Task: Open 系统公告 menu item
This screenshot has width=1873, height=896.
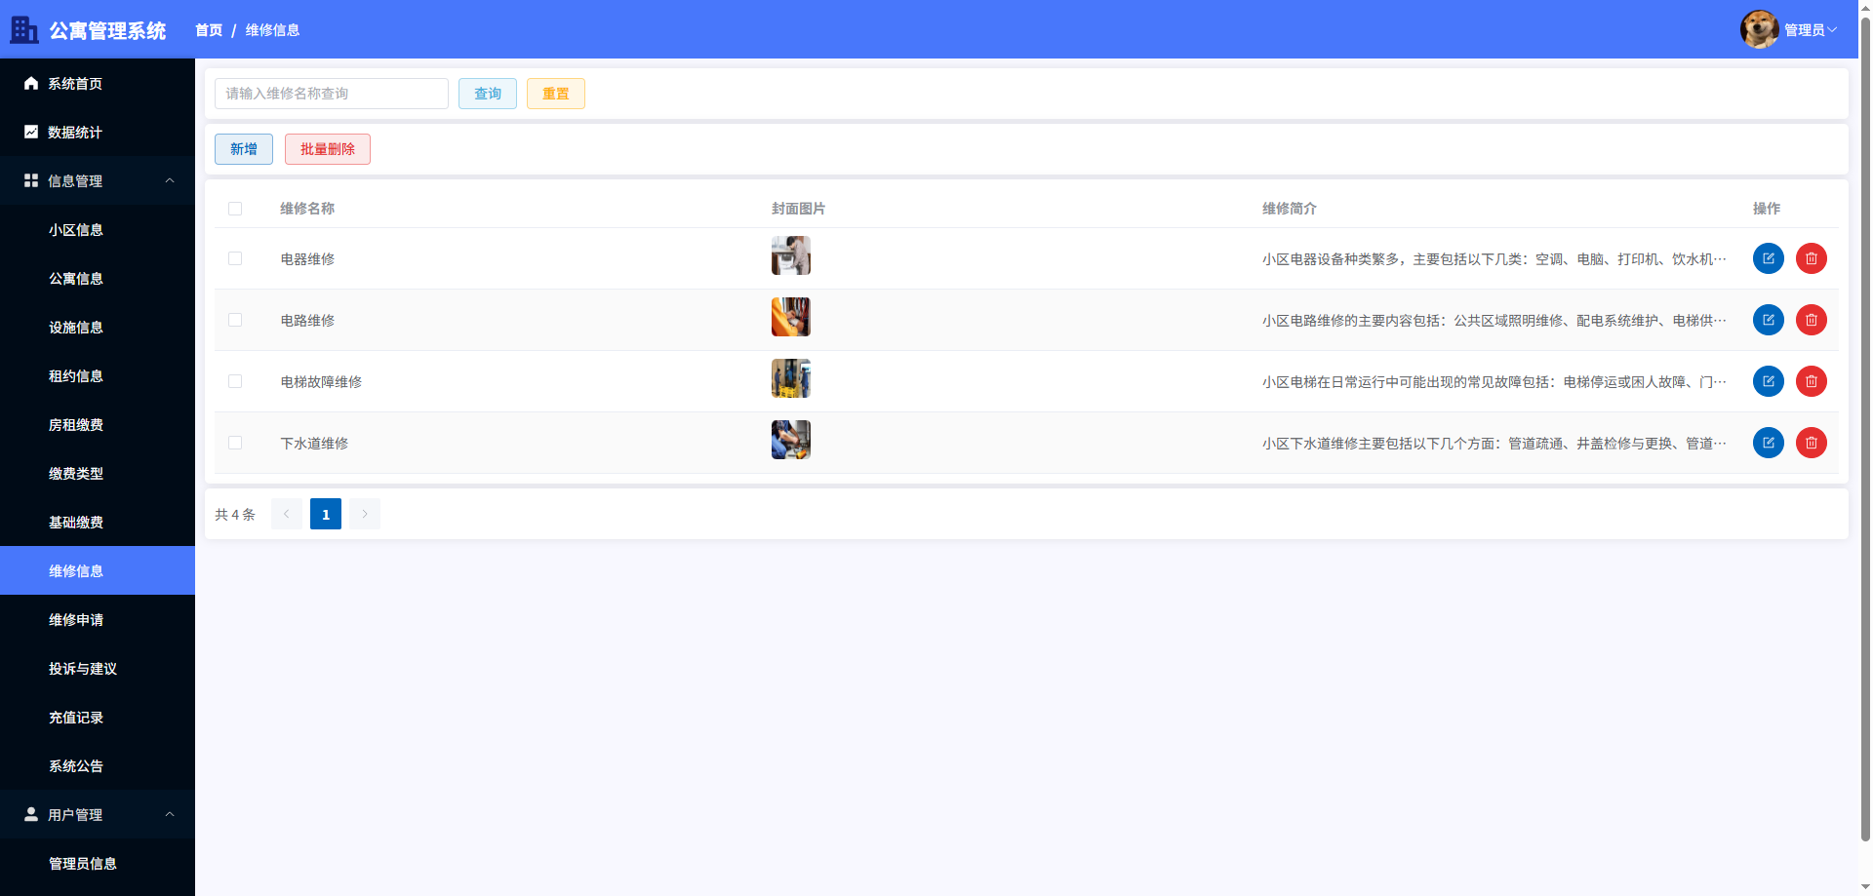Action: [x=98, y=765]
